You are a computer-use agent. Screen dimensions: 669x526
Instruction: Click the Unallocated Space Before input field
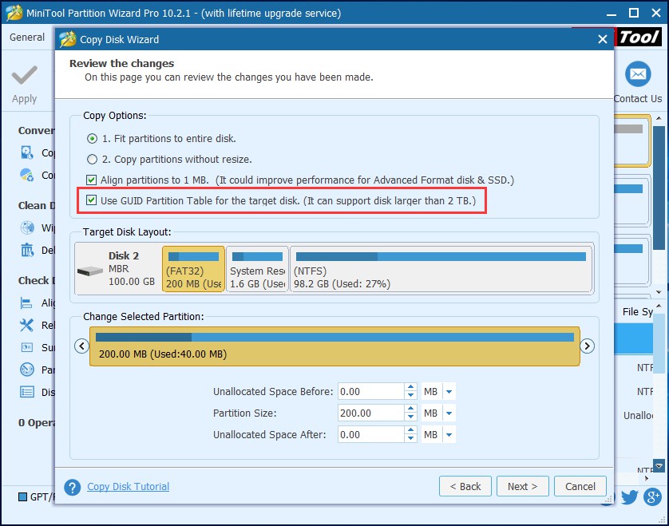point(370,392)
